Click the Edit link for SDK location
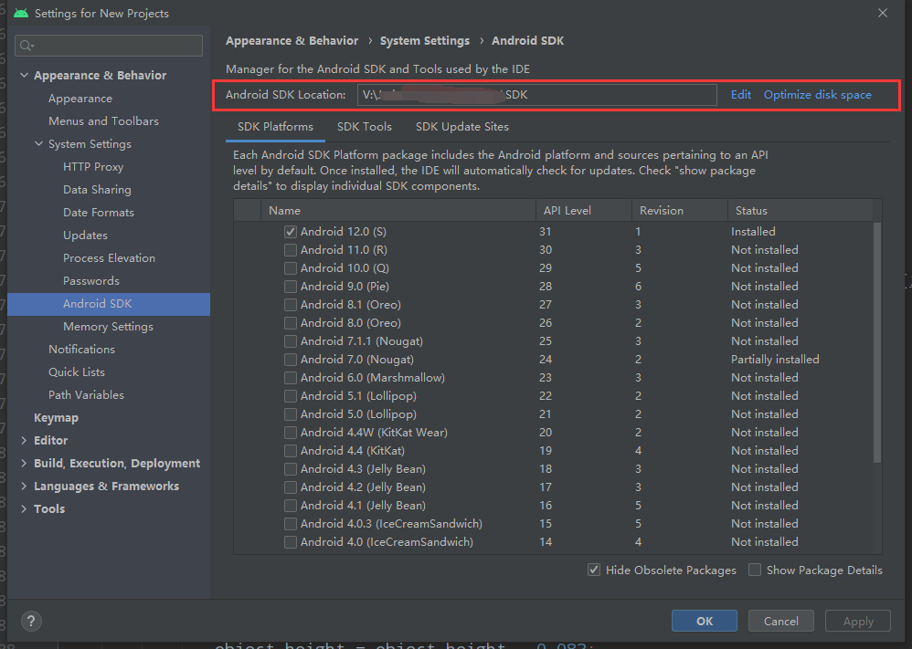Image resolution: width=912 pixels, height=649 pixels. click(x=740, y=95)
